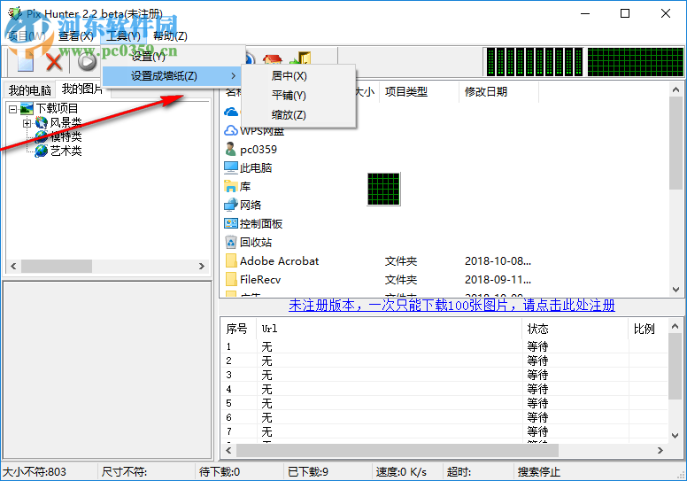Image resolution: width=687 pixels, height=481 pixels.
Task: Click the new project page toolbar icon
Action: coord(25,60)
